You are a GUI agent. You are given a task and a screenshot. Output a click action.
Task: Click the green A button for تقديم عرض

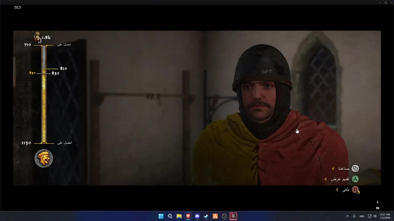pyautogui.click(x=355, y=179)
